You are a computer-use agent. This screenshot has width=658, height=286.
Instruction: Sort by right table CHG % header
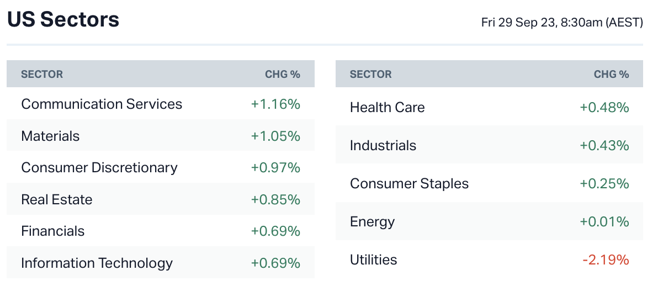611,74
